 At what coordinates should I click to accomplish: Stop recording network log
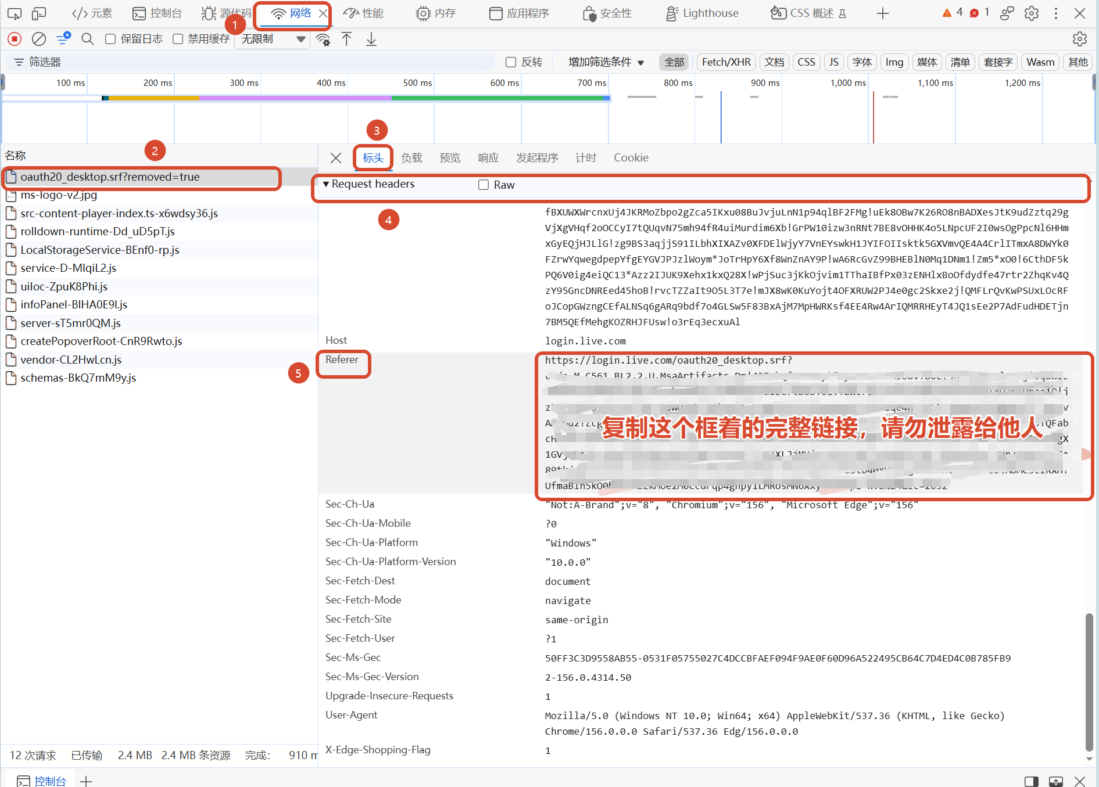(15, 39)
